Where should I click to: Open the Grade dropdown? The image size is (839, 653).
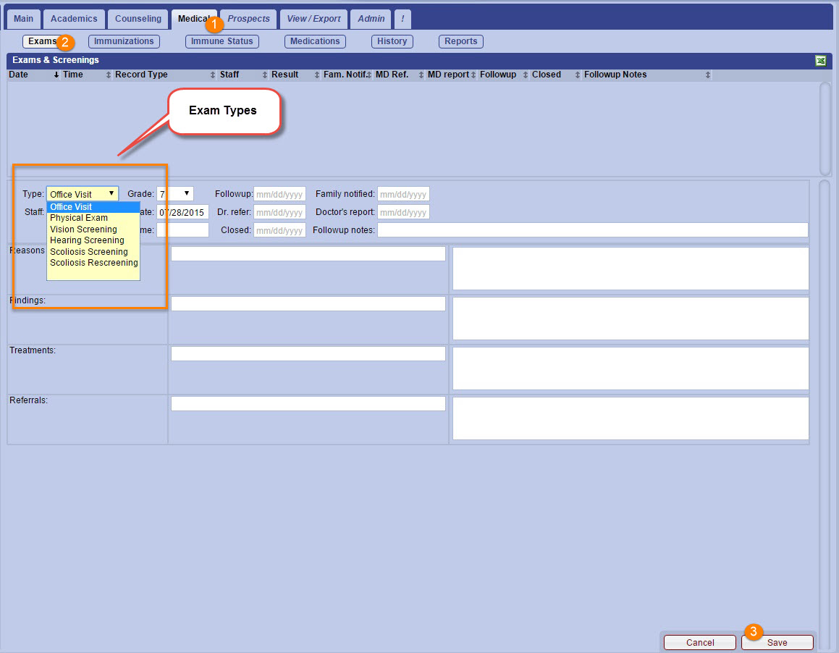(175, 194)
